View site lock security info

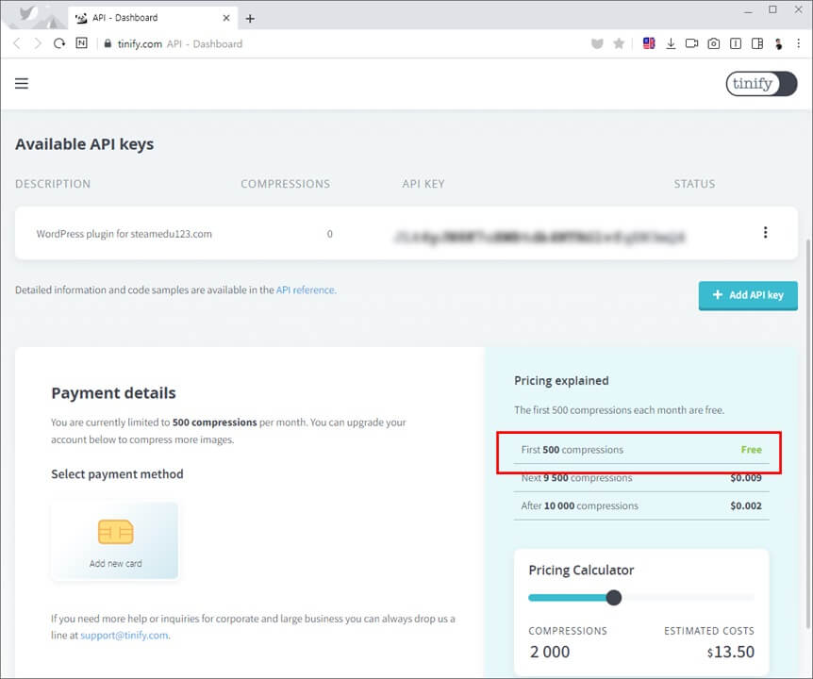tap(108, 43)
